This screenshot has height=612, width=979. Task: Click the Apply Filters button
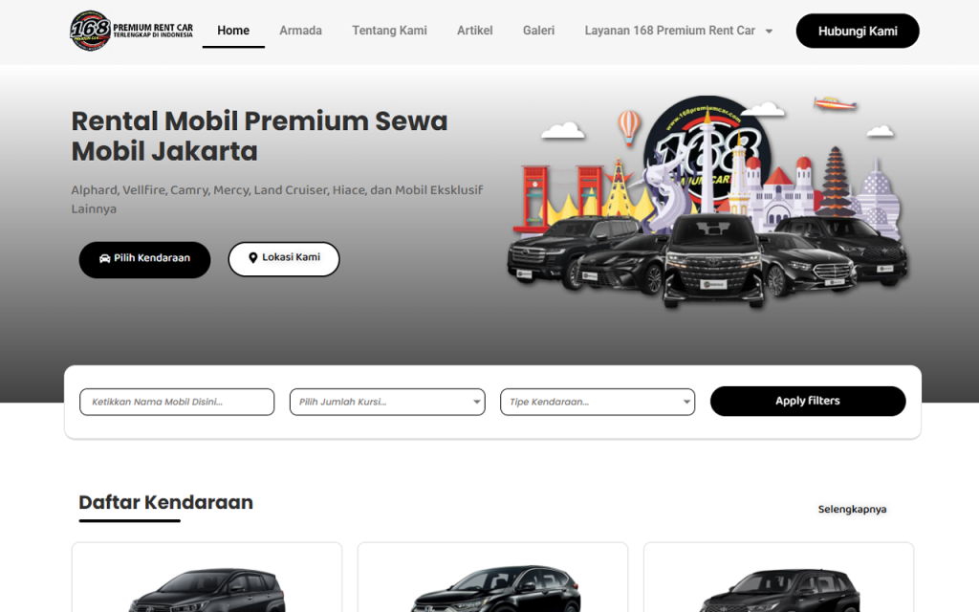(x=808, y=401)
